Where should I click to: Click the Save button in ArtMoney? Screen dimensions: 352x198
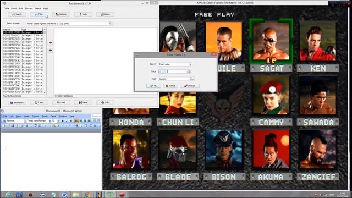pyautogui.click(x=83, y=103)
